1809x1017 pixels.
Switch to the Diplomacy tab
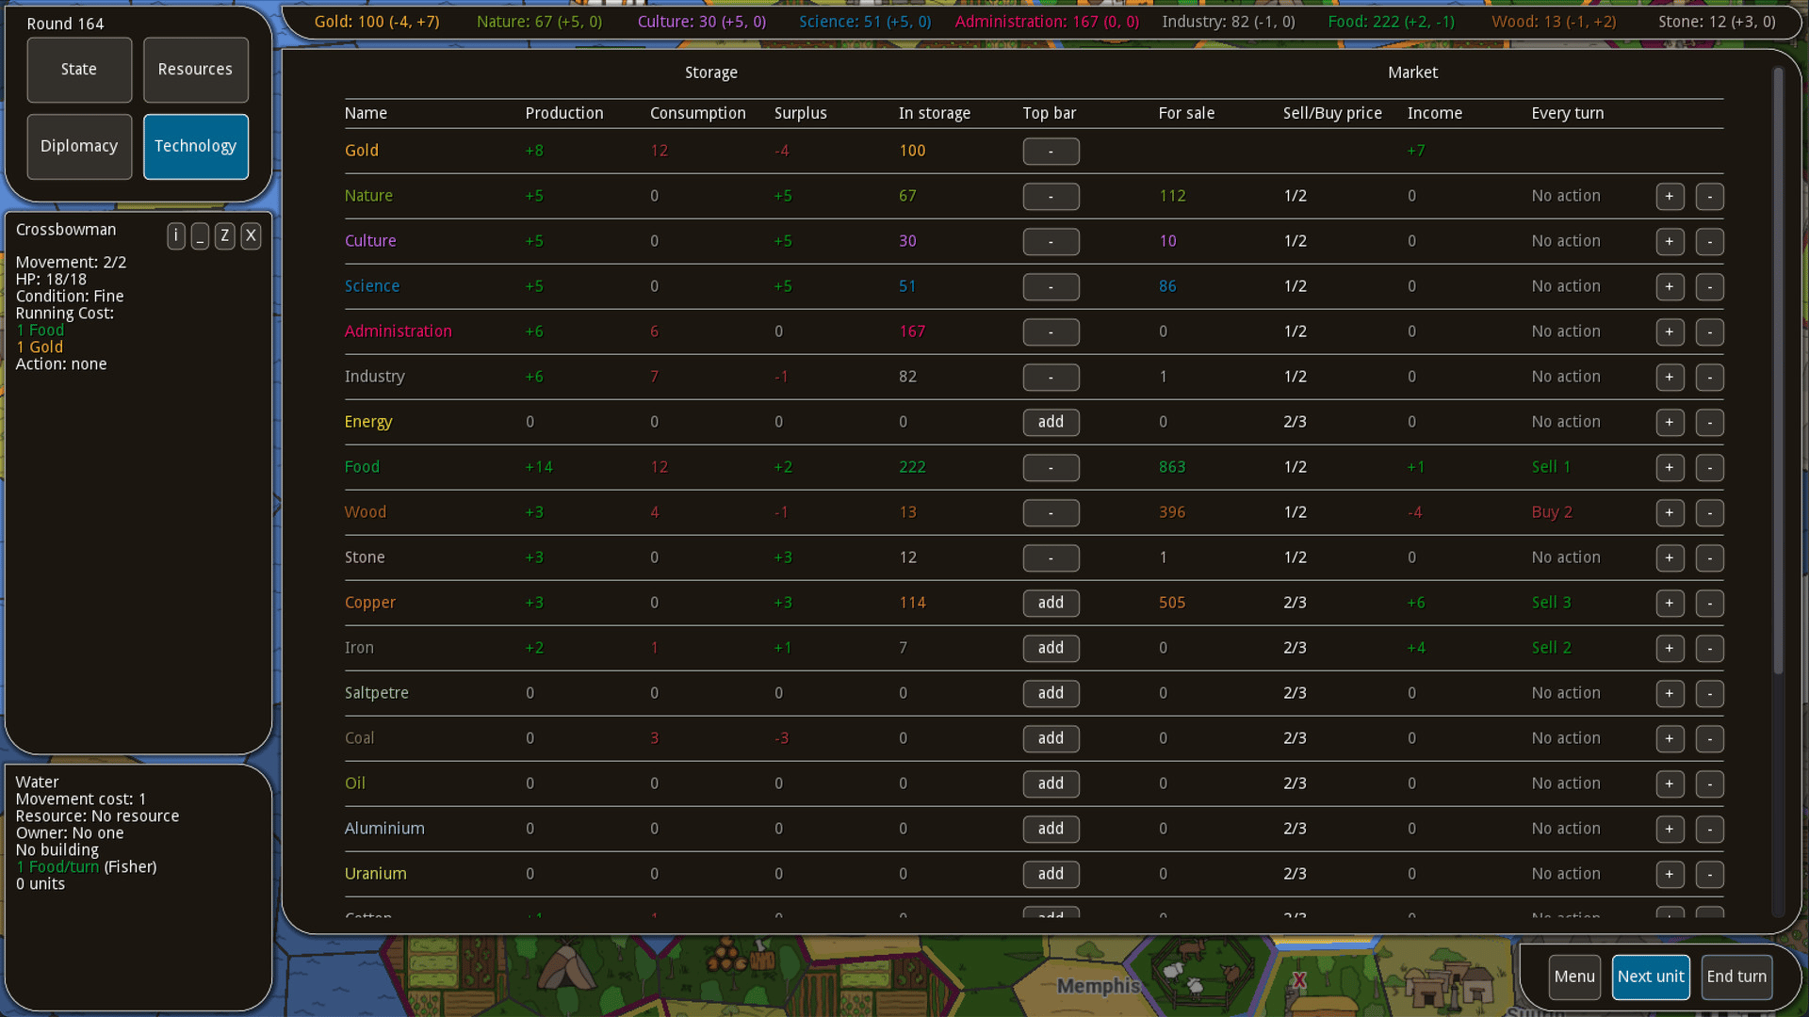(79, 146)
